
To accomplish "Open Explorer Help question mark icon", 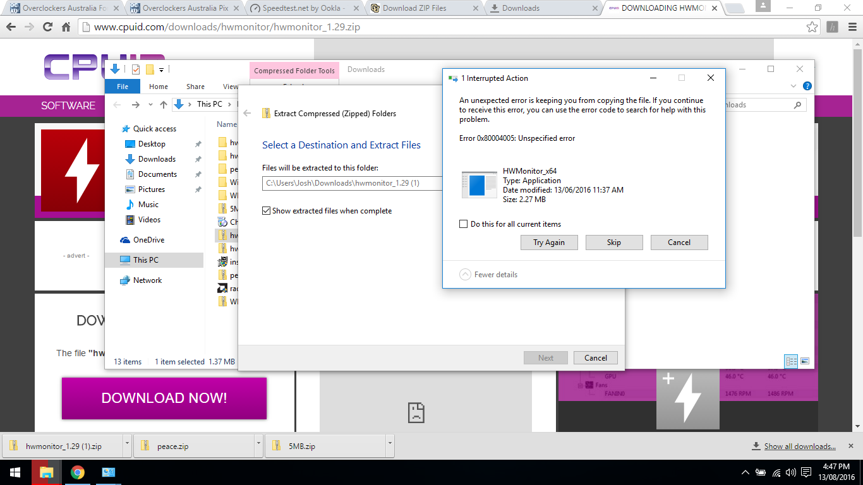I will (807, 86).
